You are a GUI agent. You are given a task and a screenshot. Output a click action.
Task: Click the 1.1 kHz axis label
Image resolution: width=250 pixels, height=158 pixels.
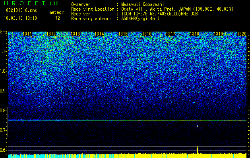4,51
